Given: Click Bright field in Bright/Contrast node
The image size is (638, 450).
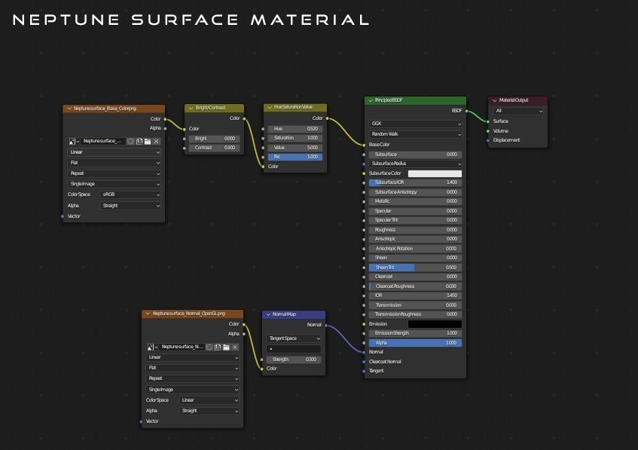Looking at the screenshot, I should (x=214, y=139).
